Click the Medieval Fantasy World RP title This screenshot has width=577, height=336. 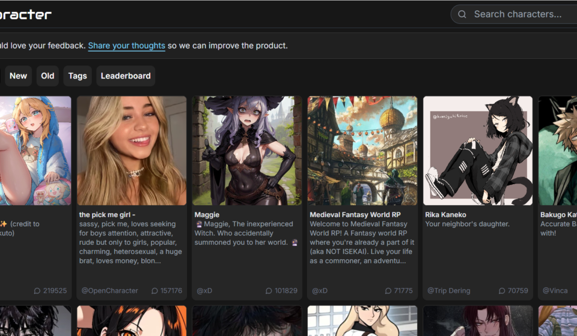(355, 215)
